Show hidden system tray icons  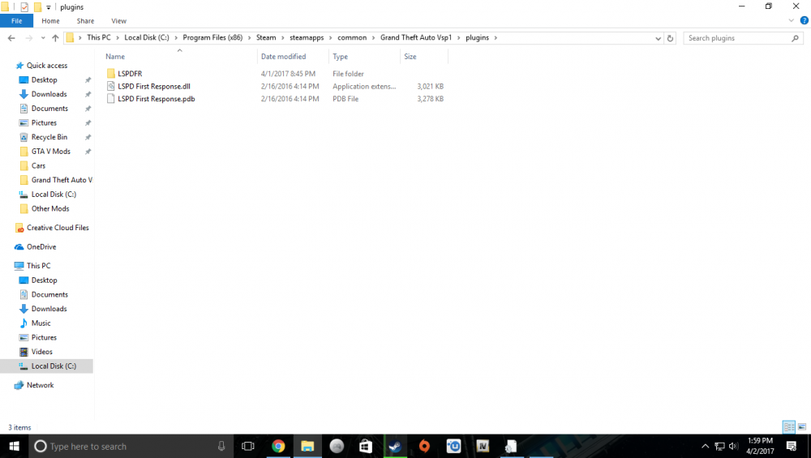click(705, 446)
